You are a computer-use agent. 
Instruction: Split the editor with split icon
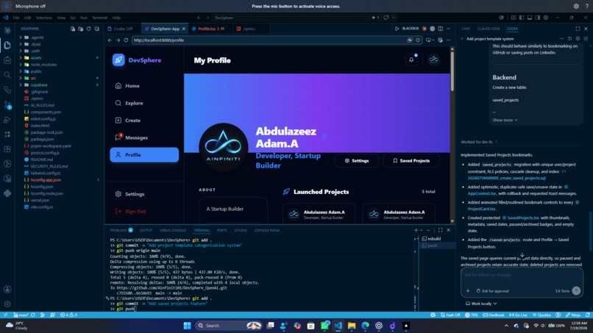point(440,29)
